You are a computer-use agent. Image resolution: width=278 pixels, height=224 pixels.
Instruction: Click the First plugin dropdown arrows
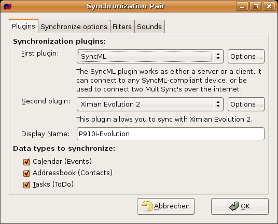pyautogui.click(x=218, y=57)
